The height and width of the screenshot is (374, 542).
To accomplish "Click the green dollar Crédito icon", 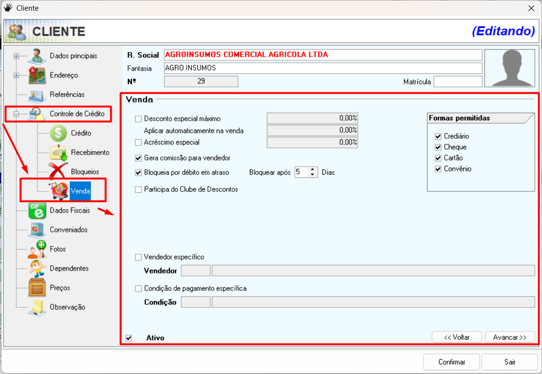I will (x=58, y=133).
